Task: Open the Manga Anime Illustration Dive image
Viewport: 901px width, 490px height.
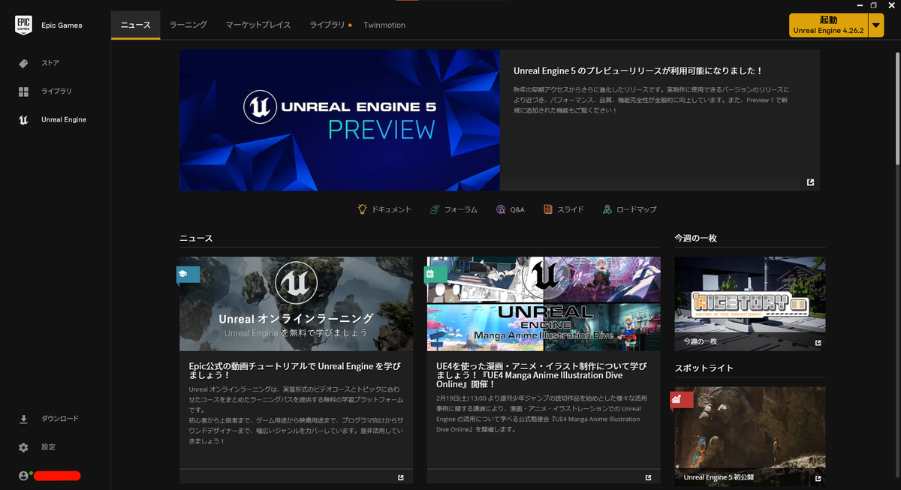Action: click(x=544, y=304)
